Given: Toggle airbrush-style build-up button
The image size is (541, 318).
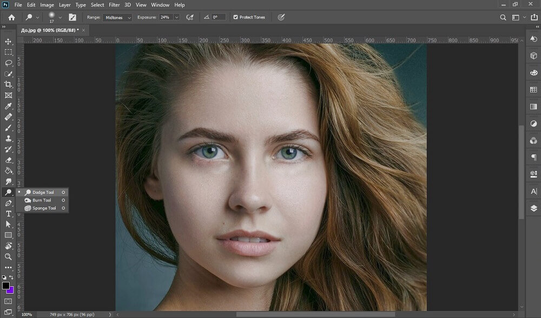Looking at the screenshot, I should click(x=190, y=17).
